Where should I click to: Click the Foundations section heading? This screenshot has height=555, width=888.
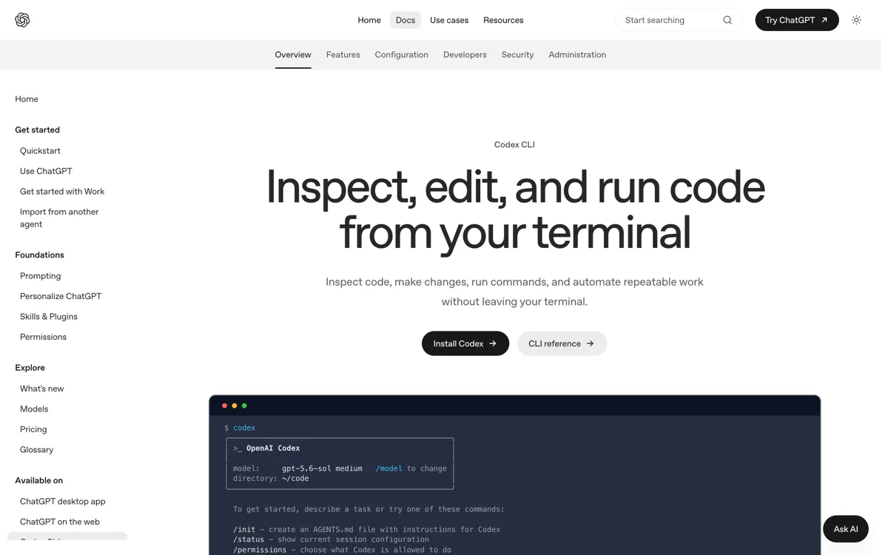tap(40, 255)
